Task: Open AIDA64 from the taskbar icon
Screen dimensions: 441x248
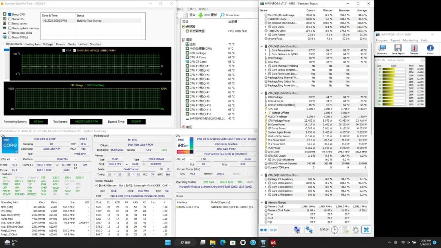Action: click(273, 243)
